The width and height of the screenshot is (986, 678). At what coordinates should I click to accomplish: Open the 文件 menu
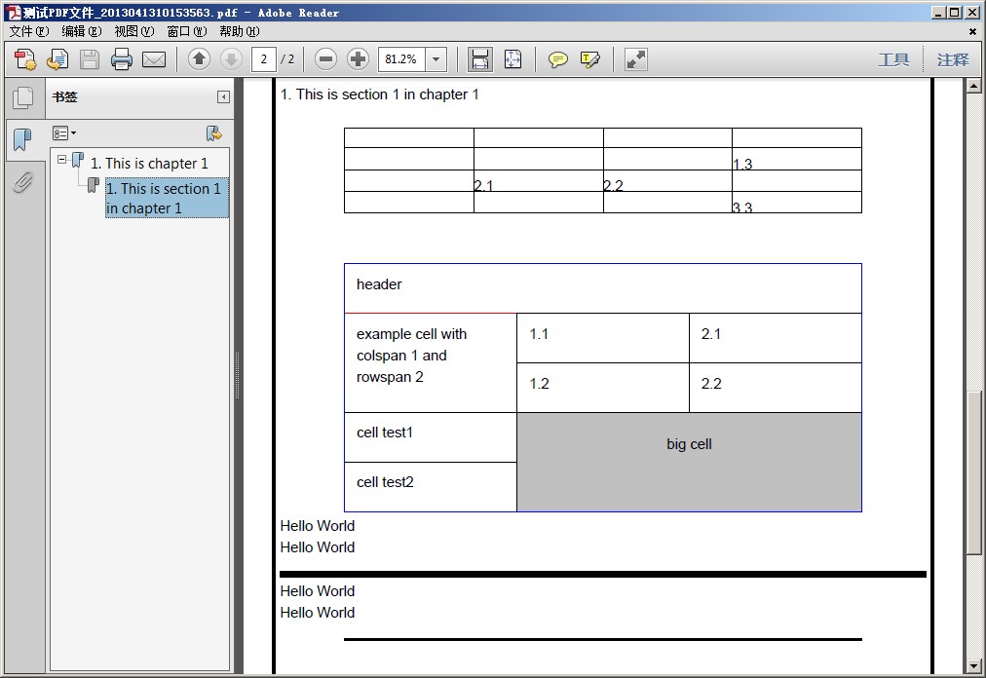coord(28,31)
